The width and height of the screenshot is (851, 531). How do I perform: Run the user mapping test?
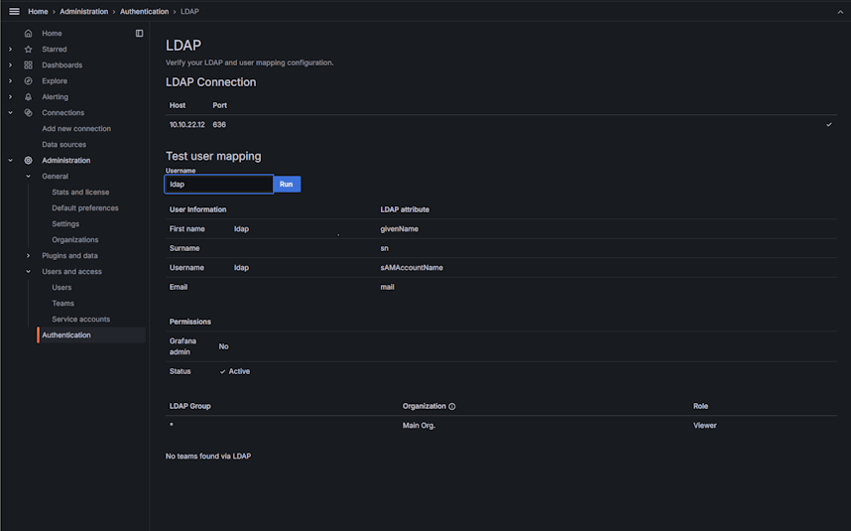286,185
